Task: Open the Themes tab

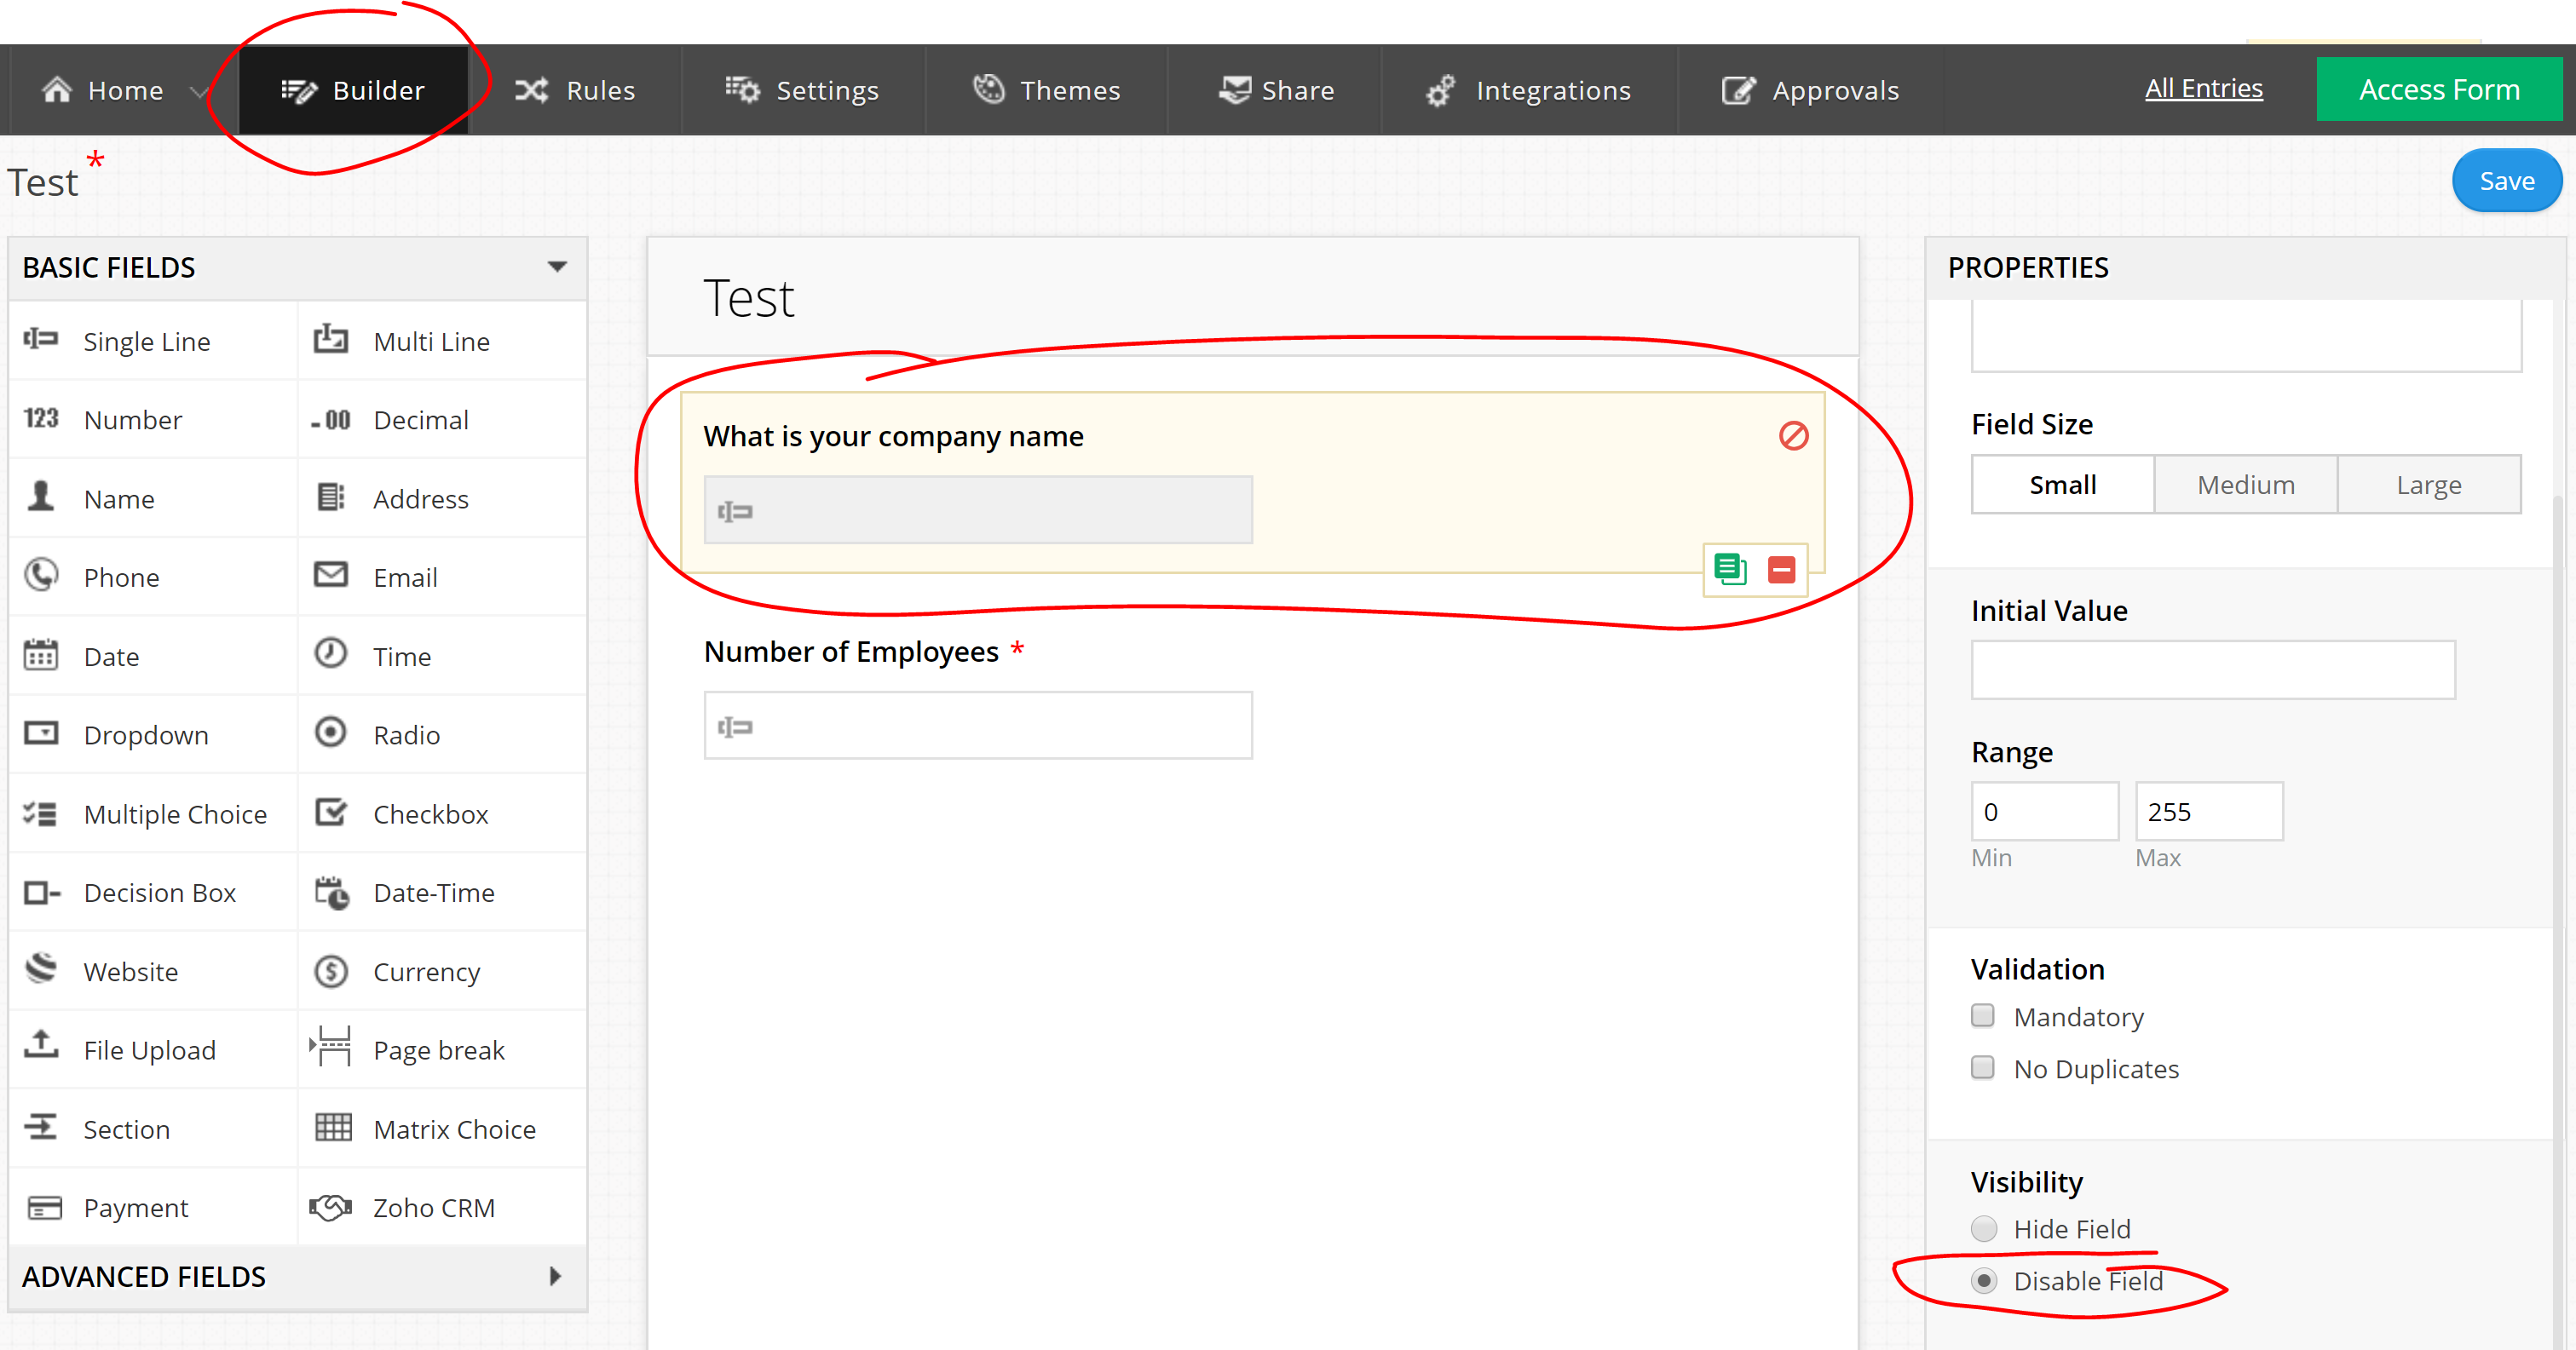Action: 1046,90
